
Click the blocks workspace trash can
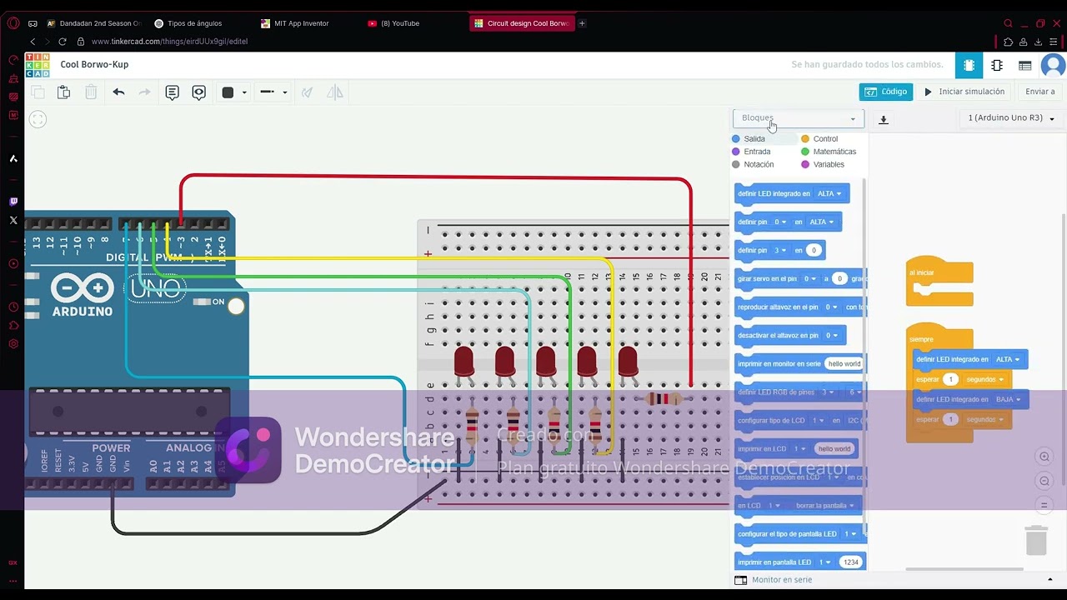1036,540
